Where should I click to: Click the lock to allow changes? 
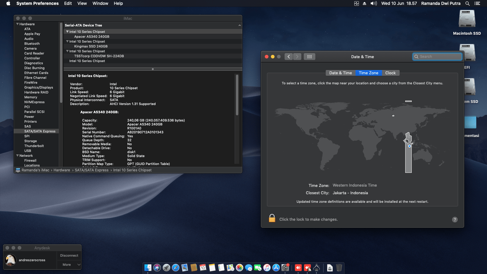272,218
